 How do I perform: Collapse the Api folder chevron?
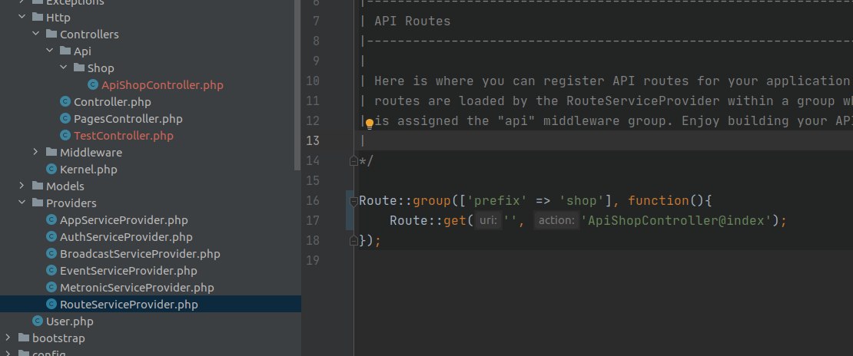point(49,51)
